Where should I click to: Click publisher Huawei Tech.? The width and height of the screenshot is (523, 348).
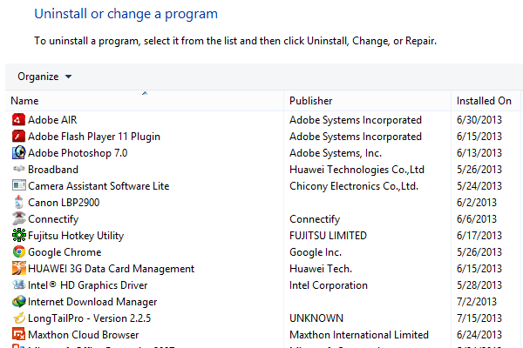point(321,269)
